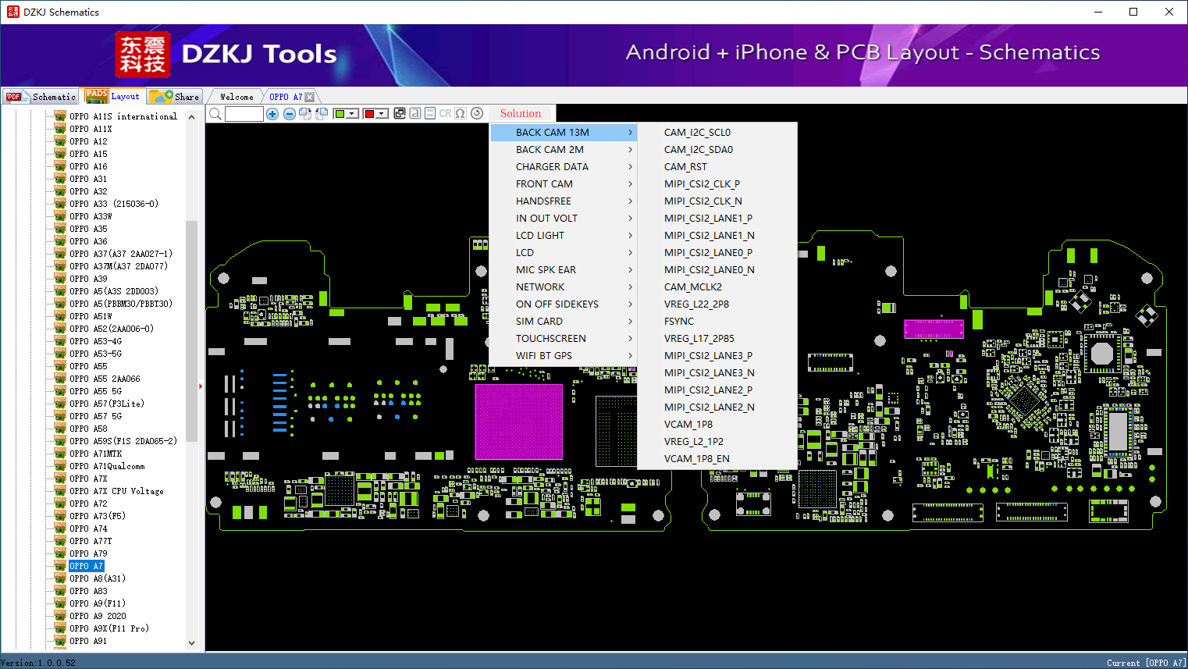The height and width of the screenshot is (669, 1188).
Task: Click the blue plus zoom-in icon
Action: [272, 114]
